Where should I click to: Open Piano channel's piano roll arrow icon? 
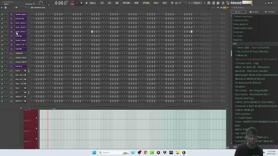[25, 71]
